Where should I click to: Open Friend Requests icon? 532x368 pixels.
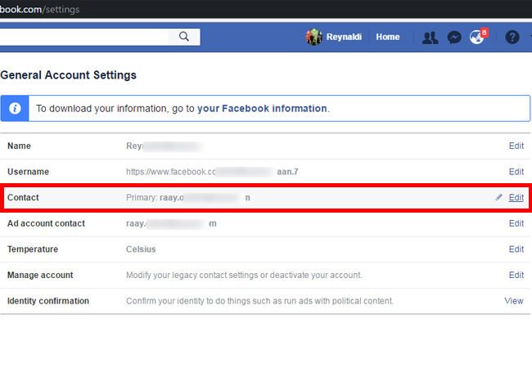[430, 38]
